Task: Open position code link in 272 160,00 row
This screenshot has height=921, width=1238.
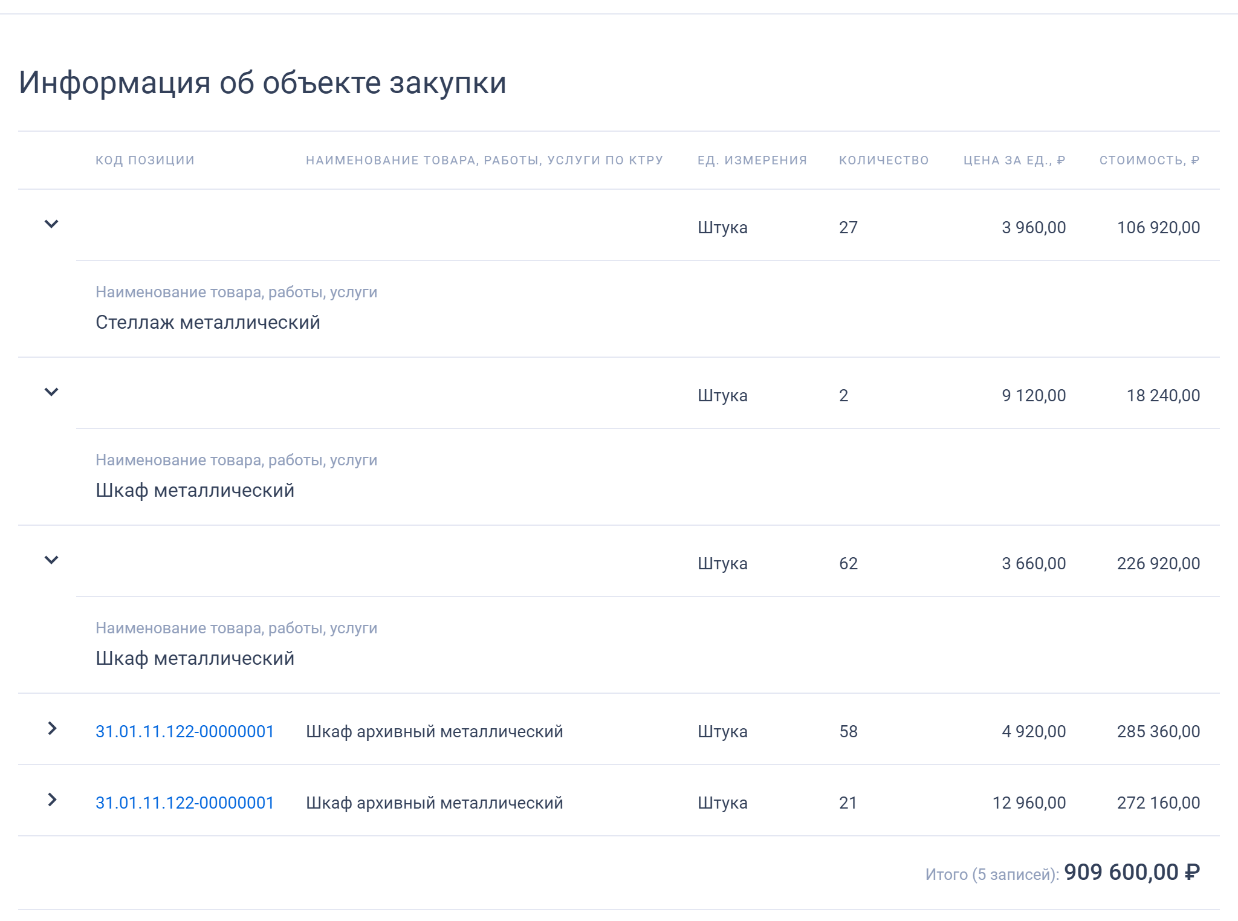Action: pyautogui.click(x=184, y=803)
